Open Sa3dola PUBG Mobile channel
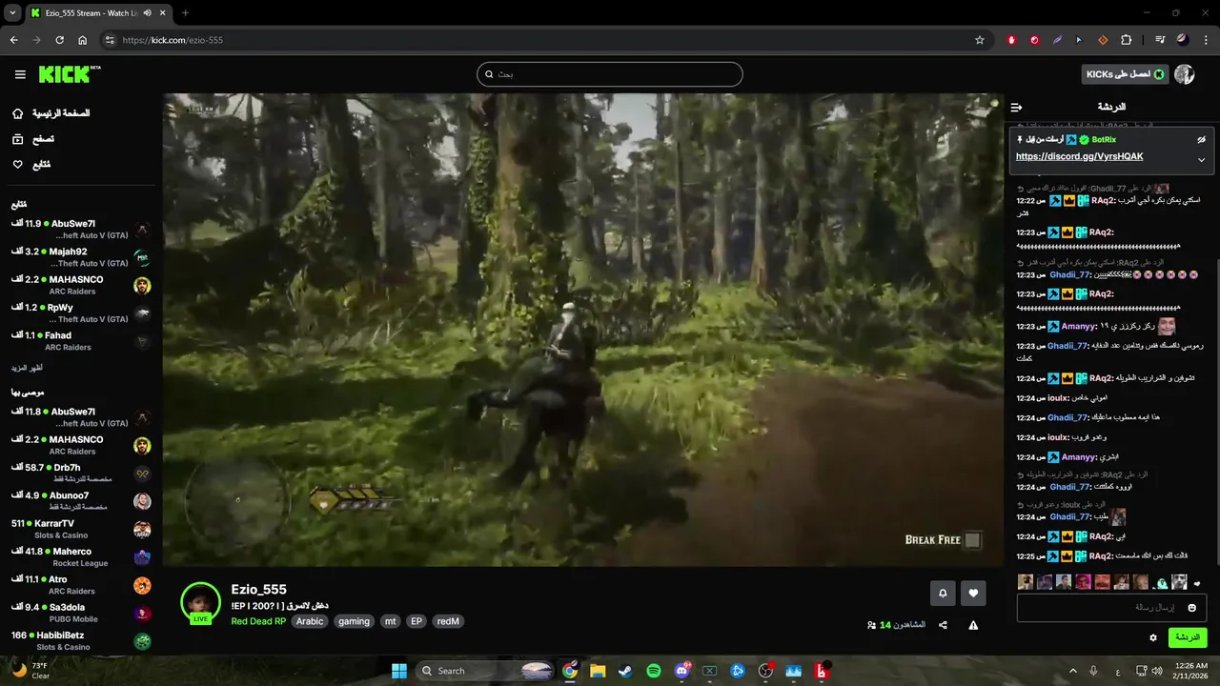The height and width of the screenshot is (686, 1220). click(80, 613)
